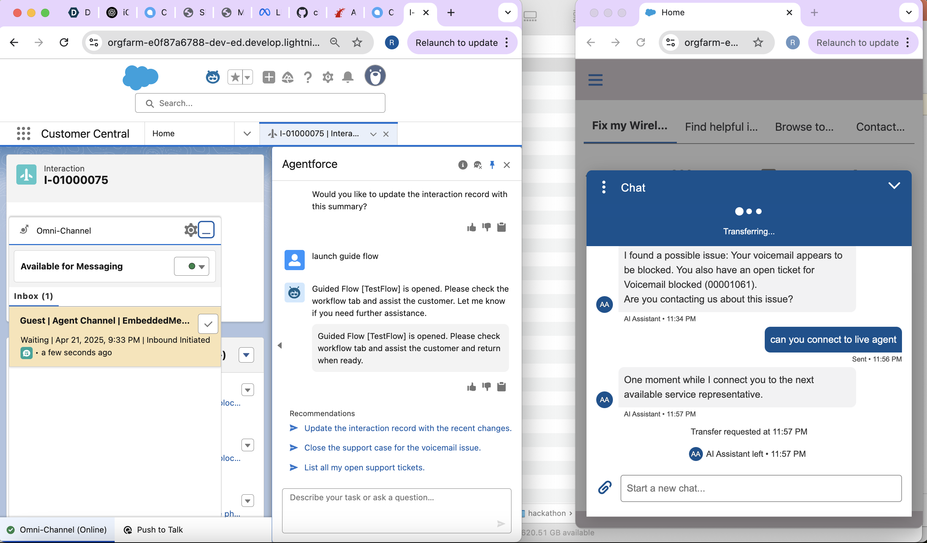Minimize the Omni-Channel utility panel

click(x=206, y=230)
